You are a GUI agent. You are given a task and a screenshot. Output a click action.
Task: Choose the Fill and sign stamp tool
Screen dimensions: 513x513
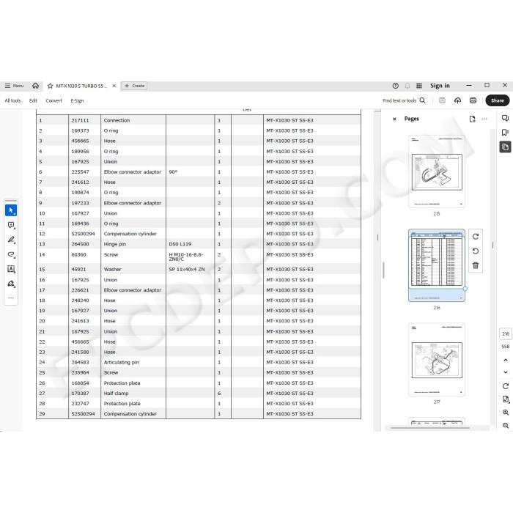click(11, 284)
